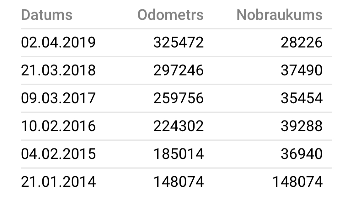Click mileage value 28226

pyautogui.click(x=301, y=43)
